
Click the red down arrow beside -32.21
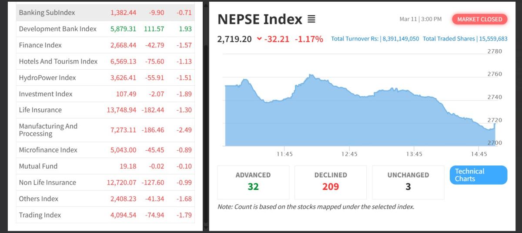pyautogui.click(x=259, y=39)
